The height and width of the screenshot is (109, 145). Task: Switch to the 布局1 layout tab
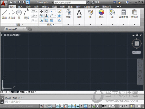click(23, 92)
